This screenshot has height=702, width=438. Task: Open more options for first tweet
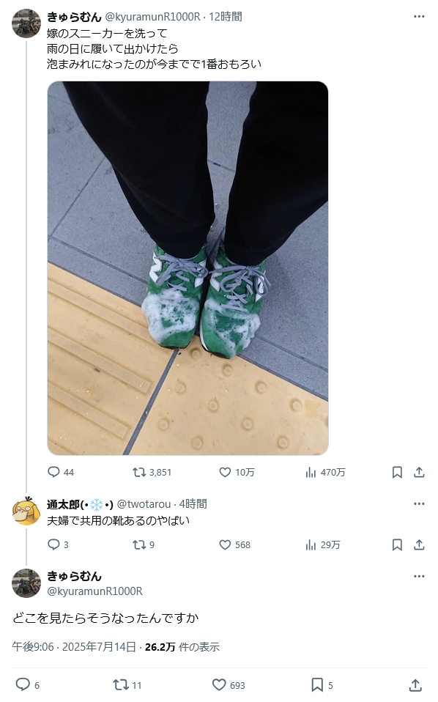(419, 17)
